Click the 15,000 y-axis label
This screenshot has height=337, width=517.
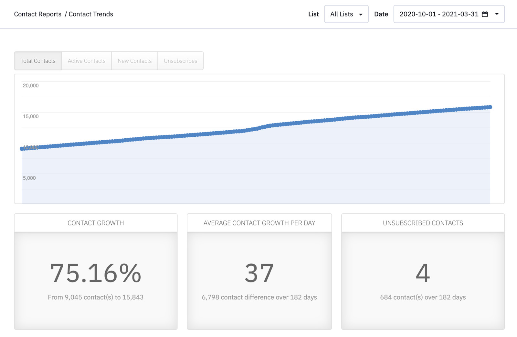pyautogui.click(x=31, y=116)
